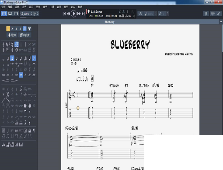Switch to voice 4
Screen dimensions: 223x170
(20, 29)
